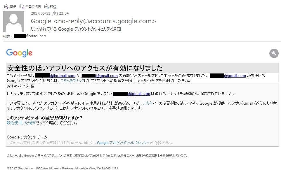Click the date 2017/05/31 timestamp
This screenshot has width=281, height=172.
(x=50, y=13)
